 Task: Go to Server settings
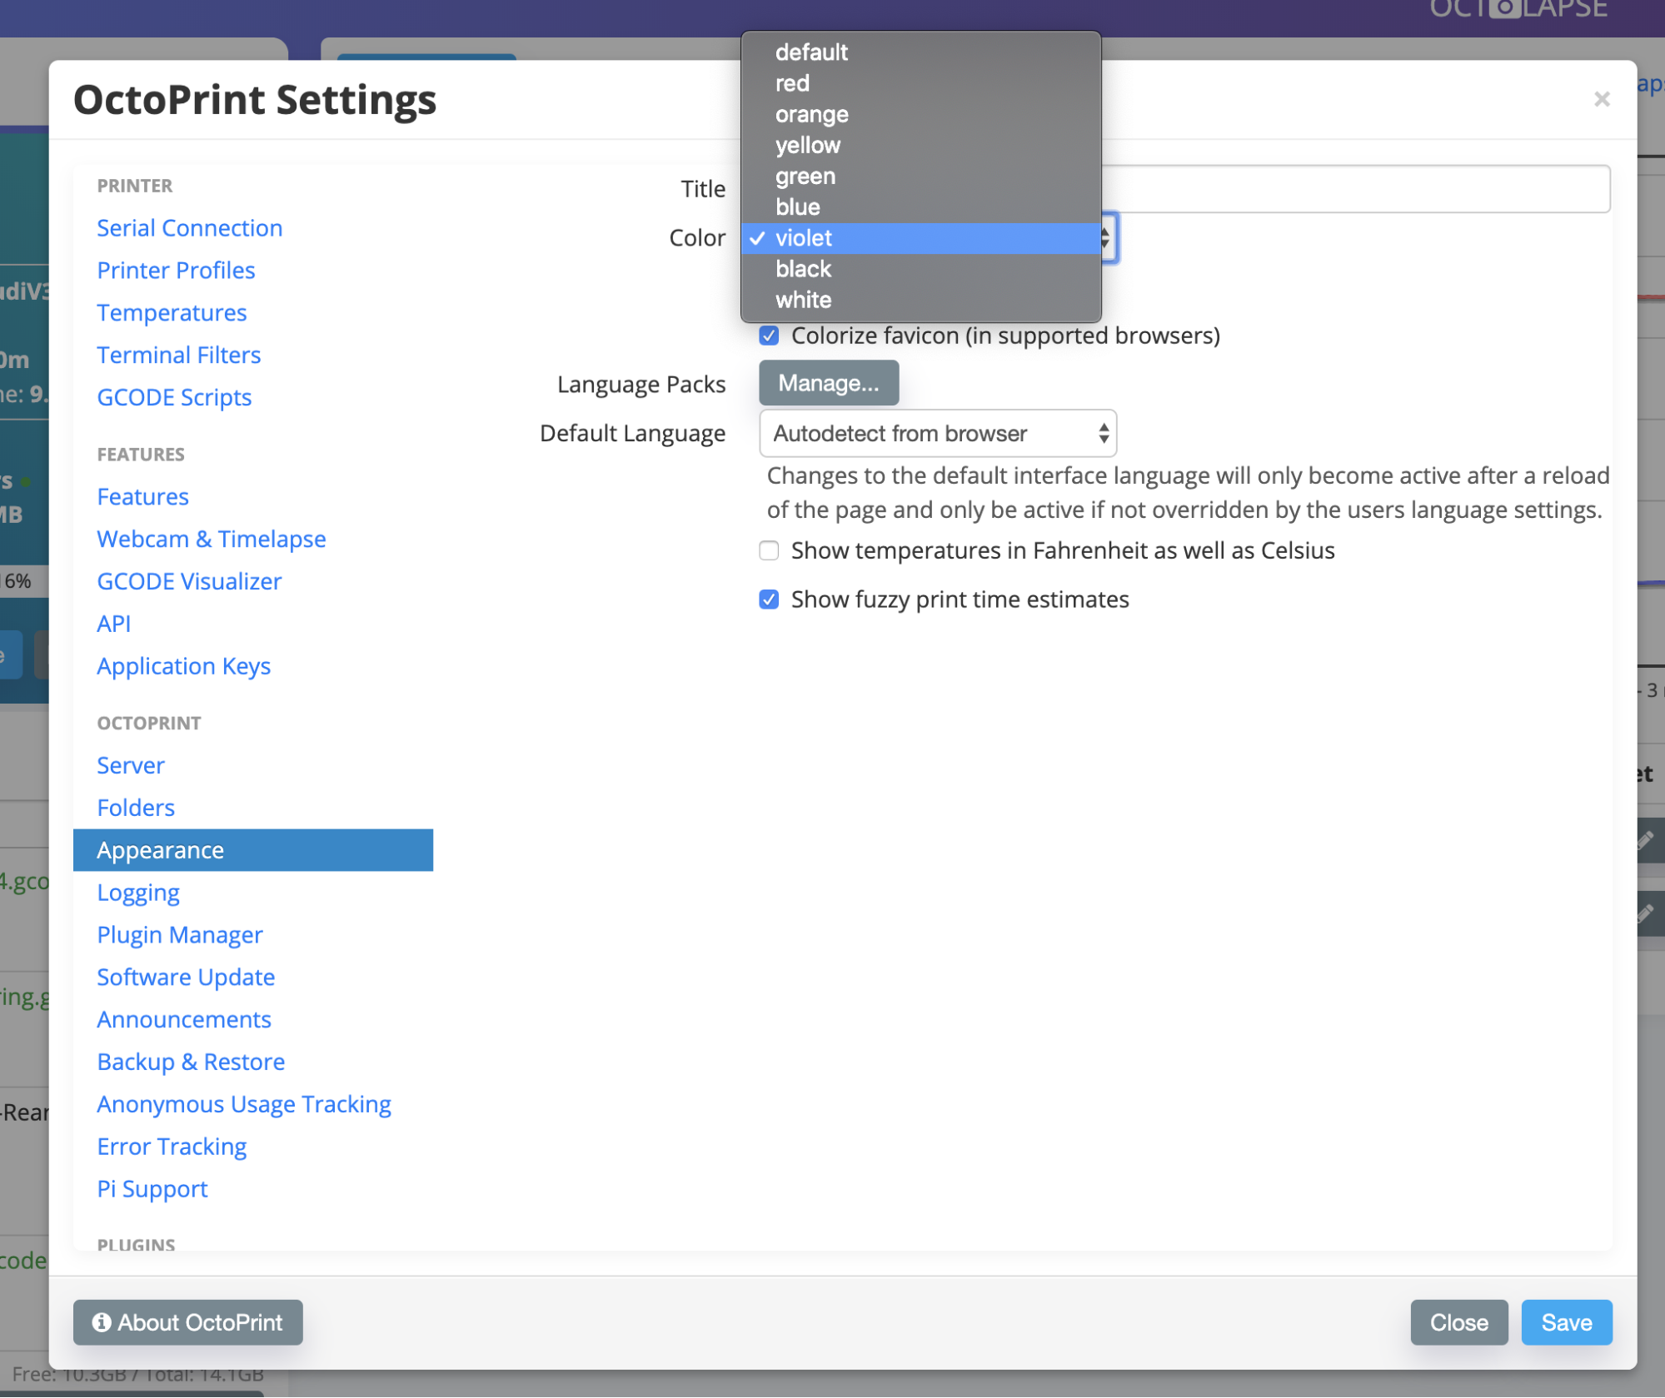(130, 766)
